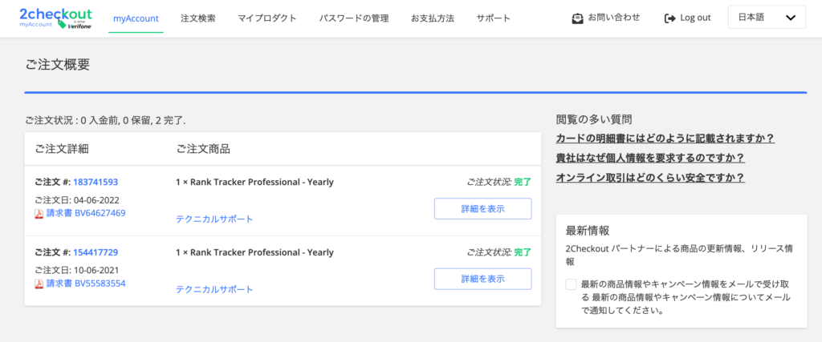
Task: Open the 日本語 language dropdown
Action: 767,18
